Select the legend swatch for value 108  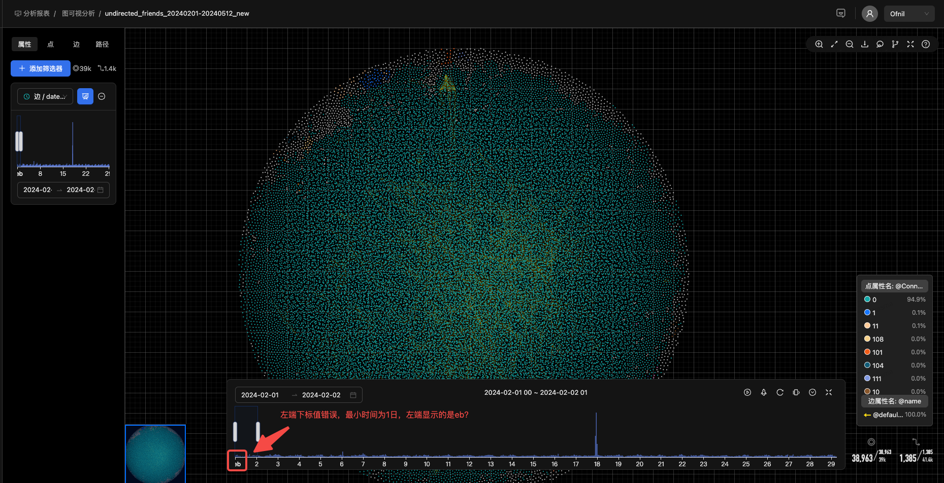click(x=867, y=339)
